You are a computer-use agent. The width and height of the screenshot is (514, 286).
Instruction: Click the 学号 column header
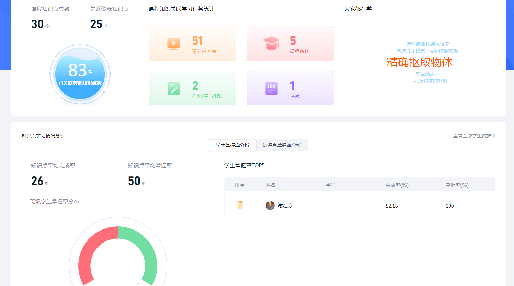(330, 185)
